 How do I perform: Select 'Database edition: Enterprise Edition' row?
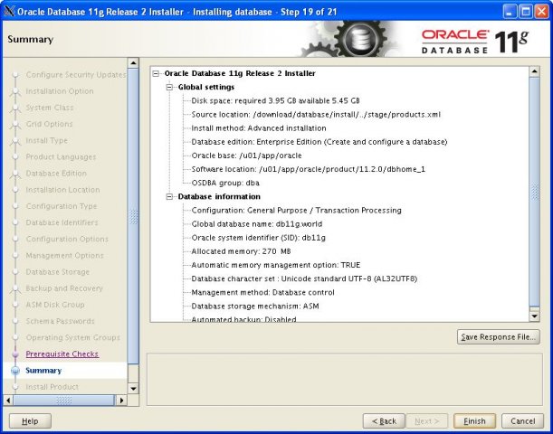coord(319,142)
